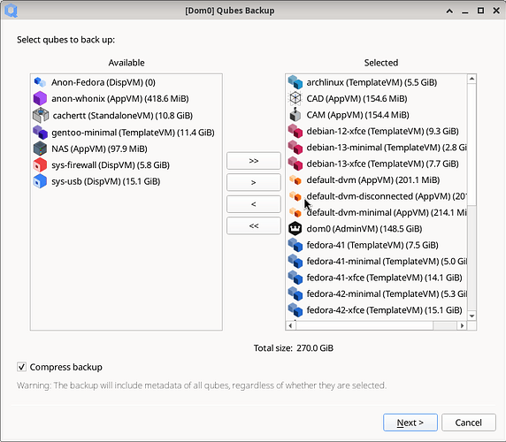Click the cachertt StandaloneVM icon
The width and height of the screenshot is (506, 442).
[x=41, y=116]
